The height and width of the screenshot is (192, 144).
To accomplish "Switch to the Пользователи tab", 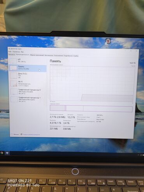I will coord(58,56).
